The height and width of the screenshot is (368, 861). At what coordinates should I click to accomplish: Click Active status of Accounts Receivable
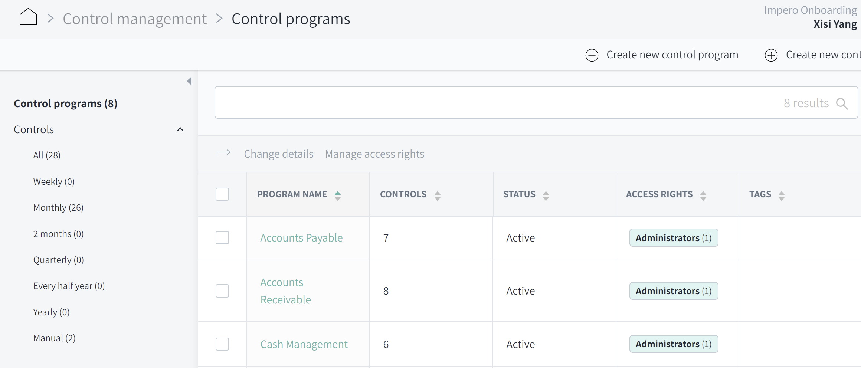click(x=521, y=291)
